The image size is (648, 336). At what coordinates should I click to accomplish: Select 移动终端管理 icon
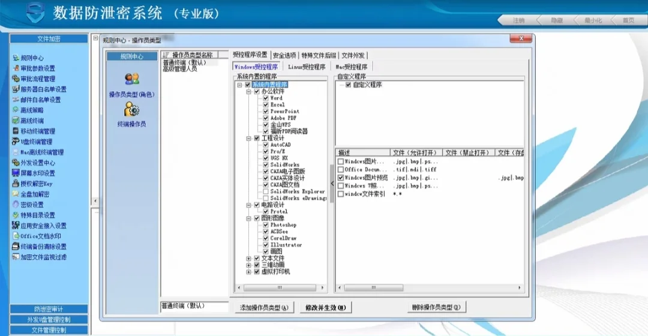point(16,131)
